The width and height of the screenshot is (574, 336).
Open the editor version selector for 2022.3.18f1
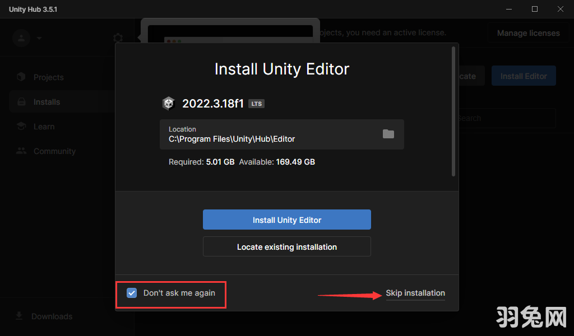(x=214, y=103)
